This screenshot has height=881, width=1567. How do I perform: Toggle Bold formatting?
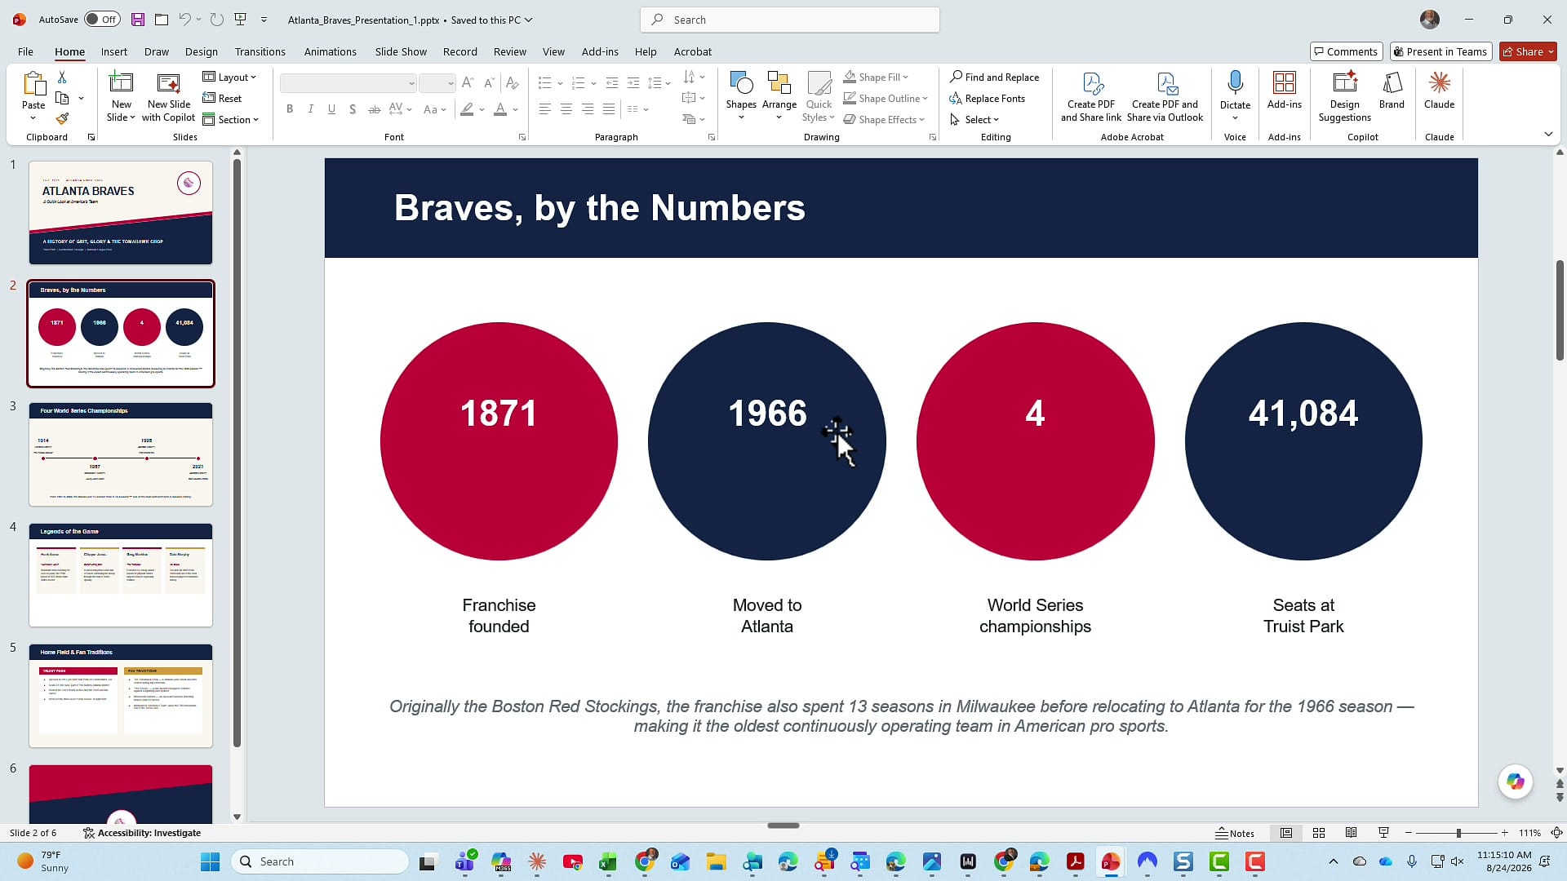289,109
